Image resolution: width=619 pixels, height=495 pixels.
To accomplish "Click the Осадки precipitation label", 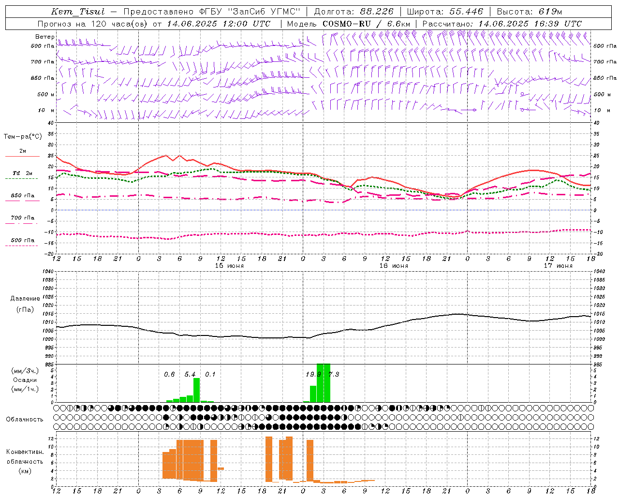I will [25, 380].
